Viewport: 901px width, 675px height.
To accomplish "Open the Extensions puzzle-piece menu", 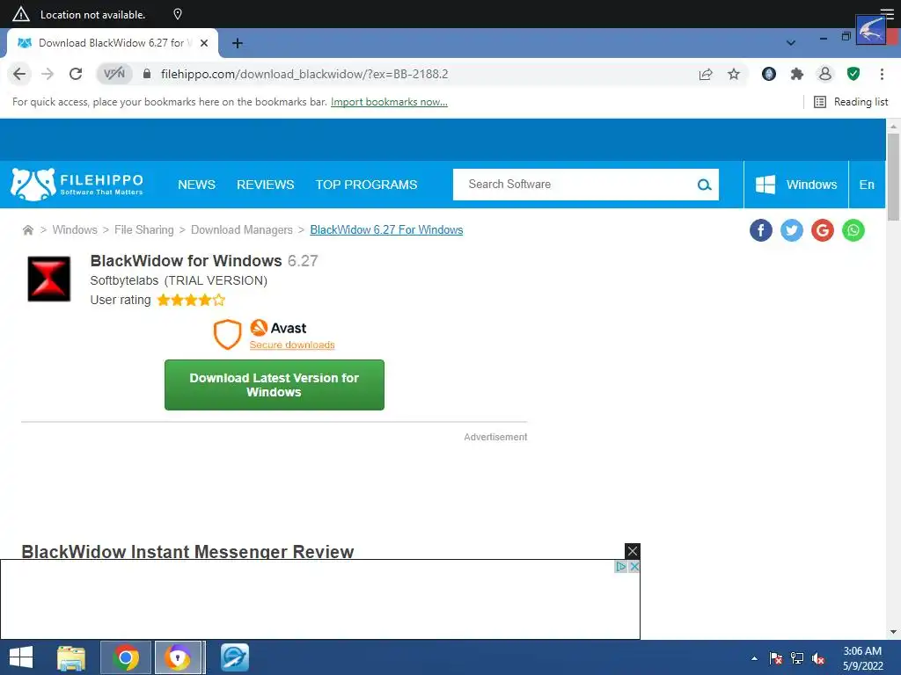I will point(797,74).
